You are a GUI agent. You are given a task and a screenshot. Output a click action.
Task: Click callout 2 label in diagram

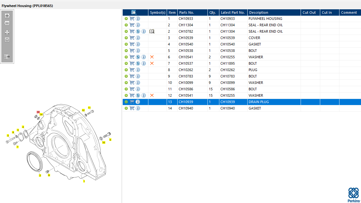coord(40,175)
